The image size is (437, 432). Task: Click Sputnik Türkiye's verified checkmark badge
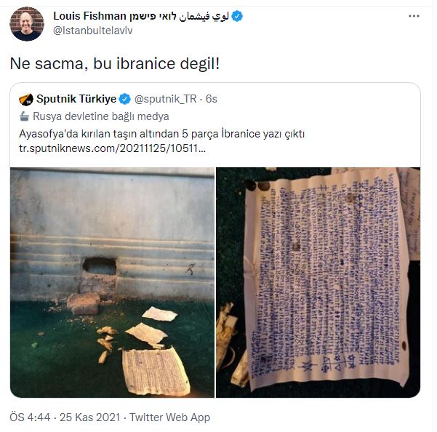pos(124,99)
